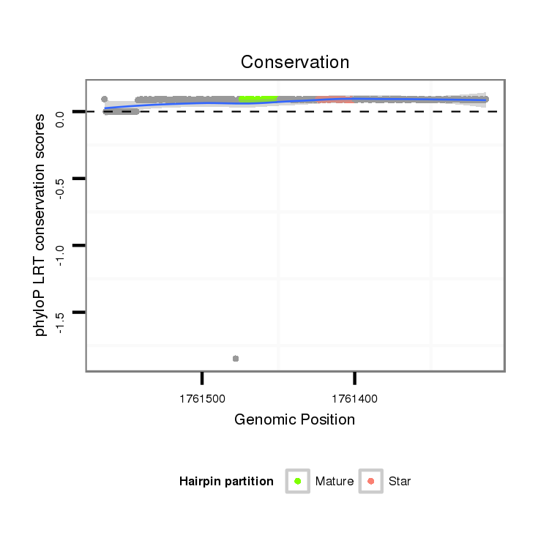The height and width of the screenshot is (549, 549).
Task: Click the red Star legend dot
Action: click(x=371, y=481)
